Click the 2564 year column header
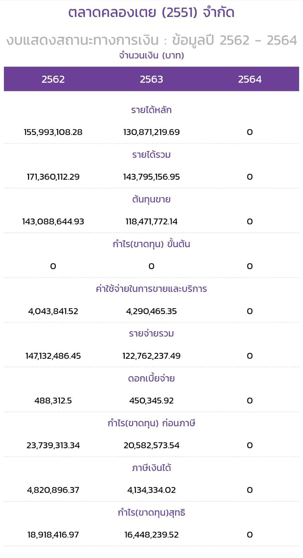303x558 pixels. pyautogui.click(x=250, y=79)
